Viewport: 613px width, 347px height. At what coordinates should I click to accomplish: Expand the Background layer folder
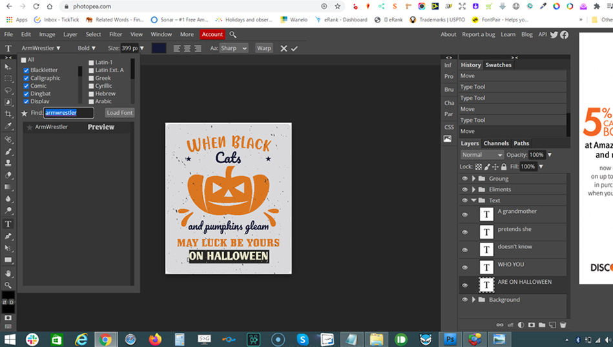coord(473,300)
